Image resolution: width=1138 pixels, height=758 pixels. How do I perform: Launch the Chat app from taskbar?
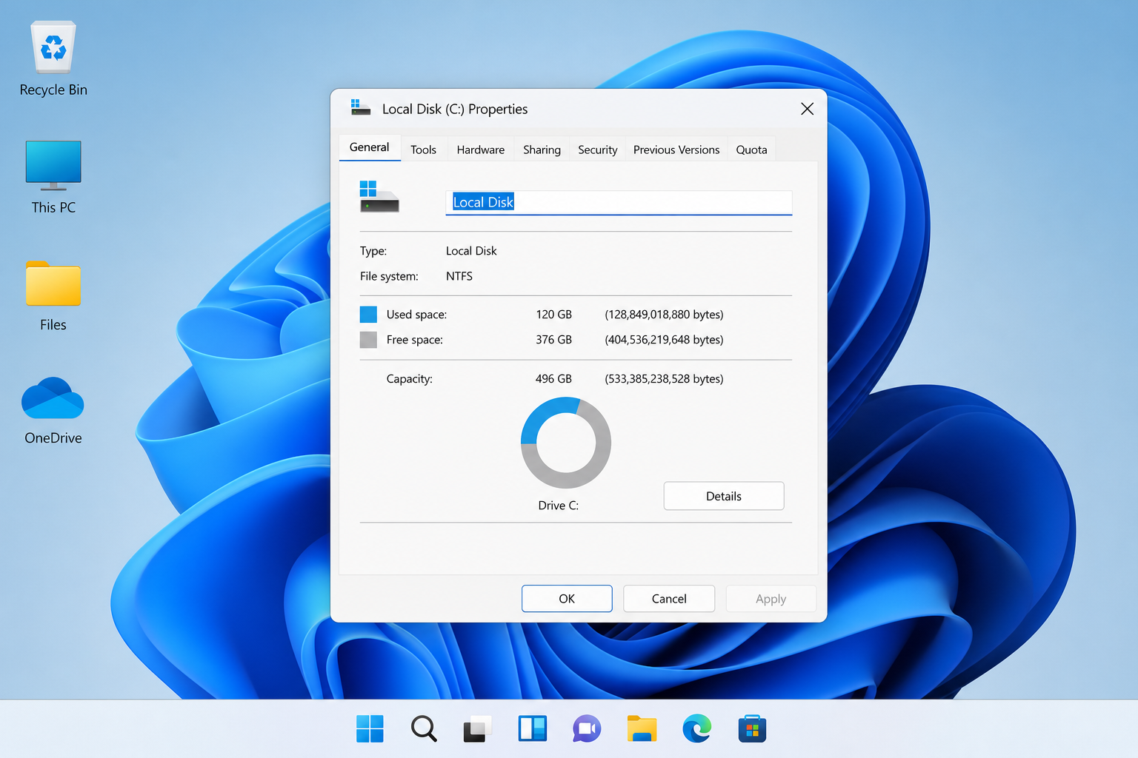click(x=587, y=729)
